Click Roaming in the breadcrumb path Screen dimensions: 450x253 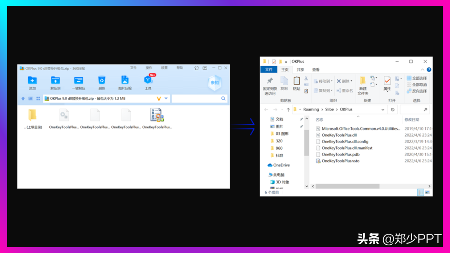pyautogui.click(x=311, y=109)
